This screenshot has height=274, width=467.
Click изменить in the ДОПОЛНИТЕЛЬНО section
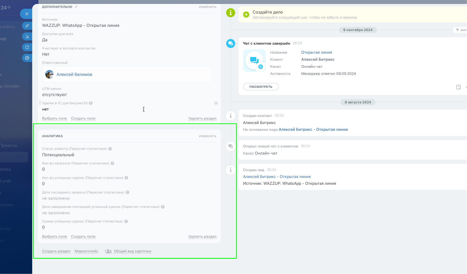208,7
